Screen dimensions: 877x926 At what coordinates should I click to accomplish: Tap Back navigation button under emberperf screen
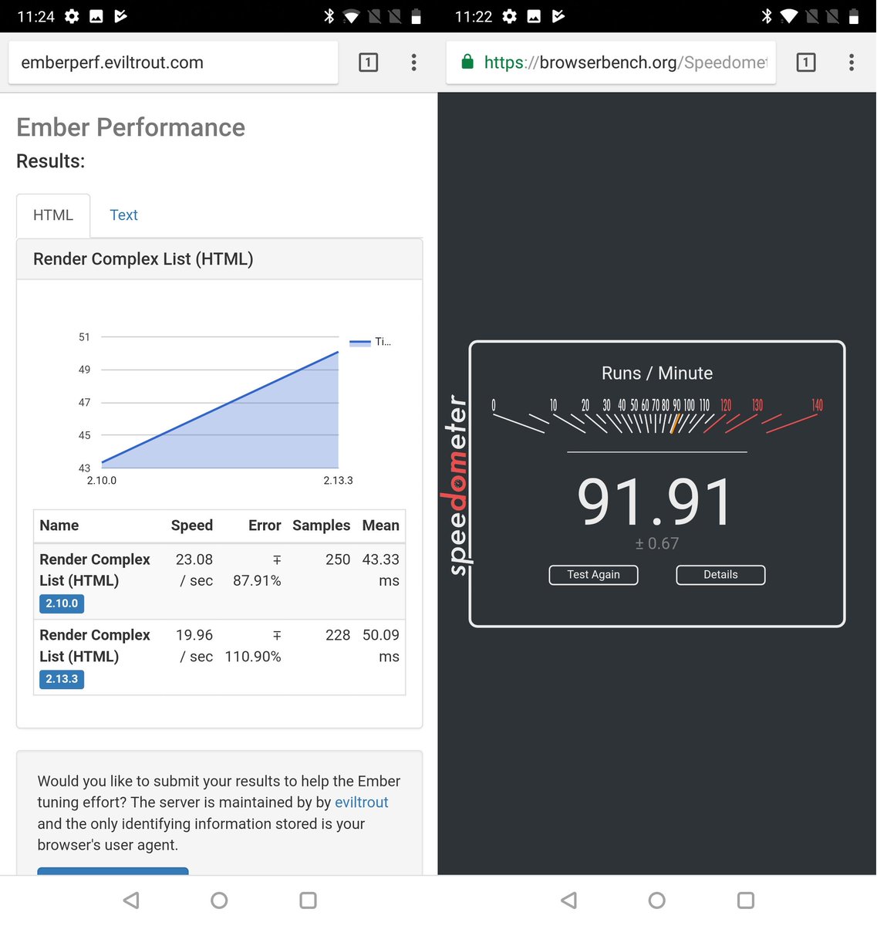tap(132, 900)
